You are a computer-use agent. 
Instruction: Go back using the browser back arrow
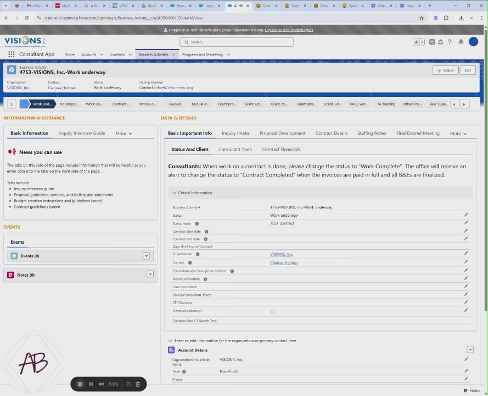(7, 18)
